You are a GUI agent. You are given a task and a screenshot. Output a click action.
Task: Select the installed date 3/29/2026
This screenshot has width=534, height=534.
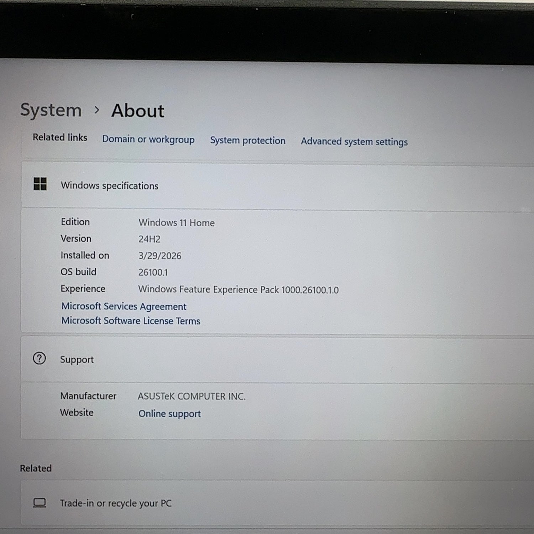click(160, 256)
